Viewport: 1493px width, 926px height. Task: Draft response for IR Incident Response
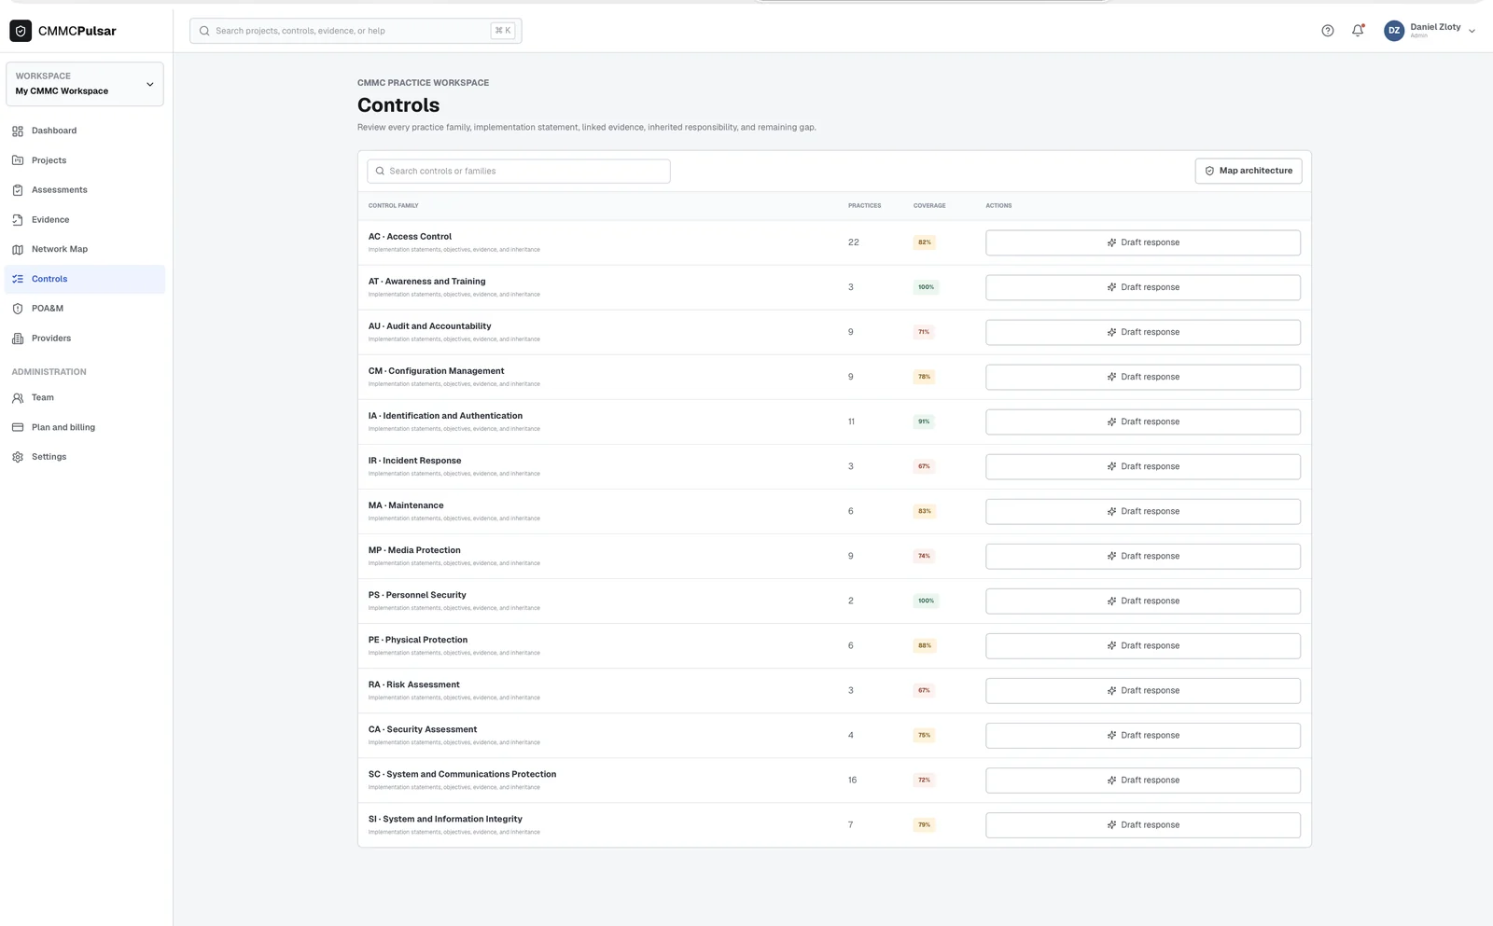pos(1143,466)
